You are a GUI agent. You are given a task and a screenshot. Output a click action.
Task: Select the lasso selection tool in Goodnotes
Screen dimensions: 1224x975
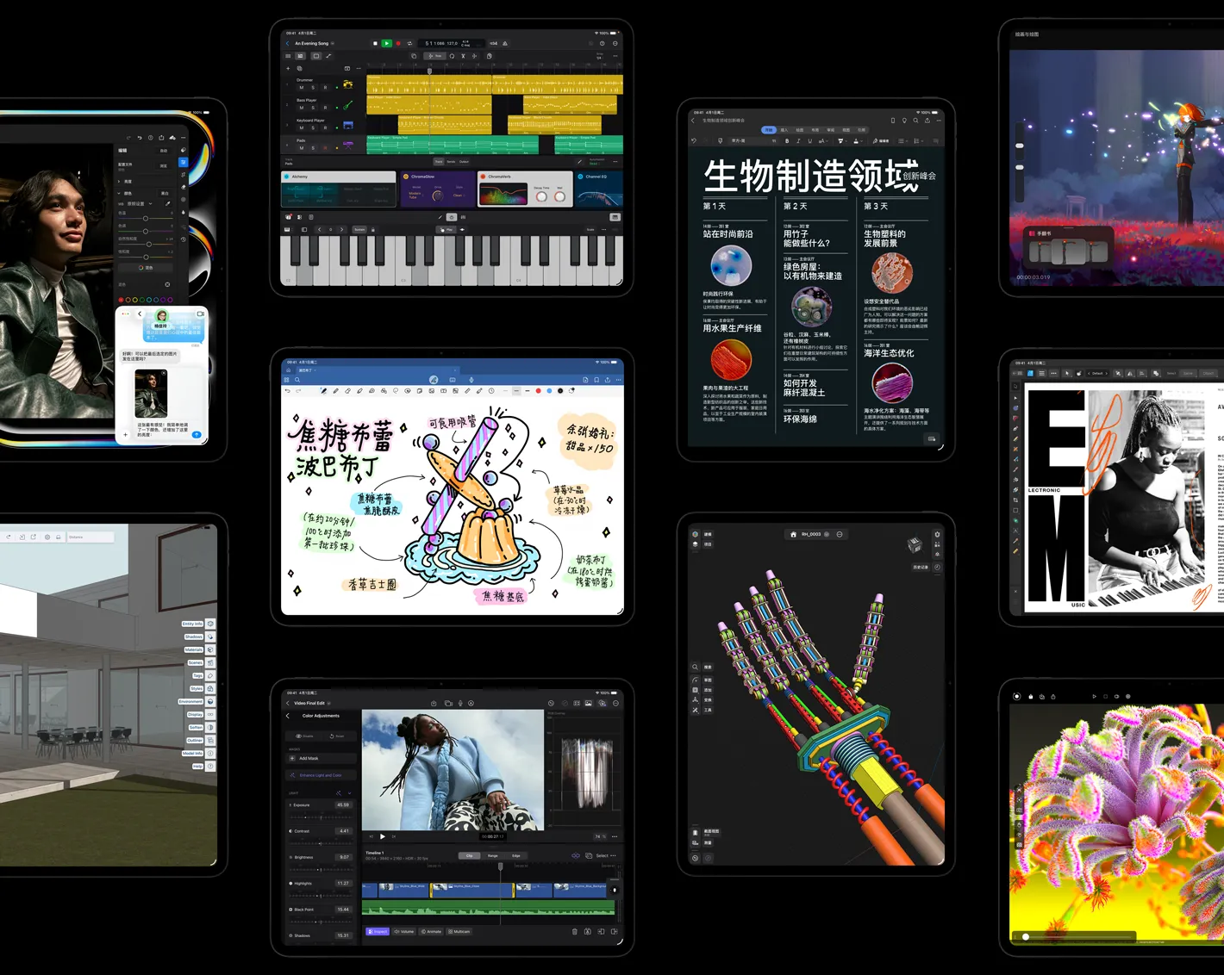pos(396,391)
